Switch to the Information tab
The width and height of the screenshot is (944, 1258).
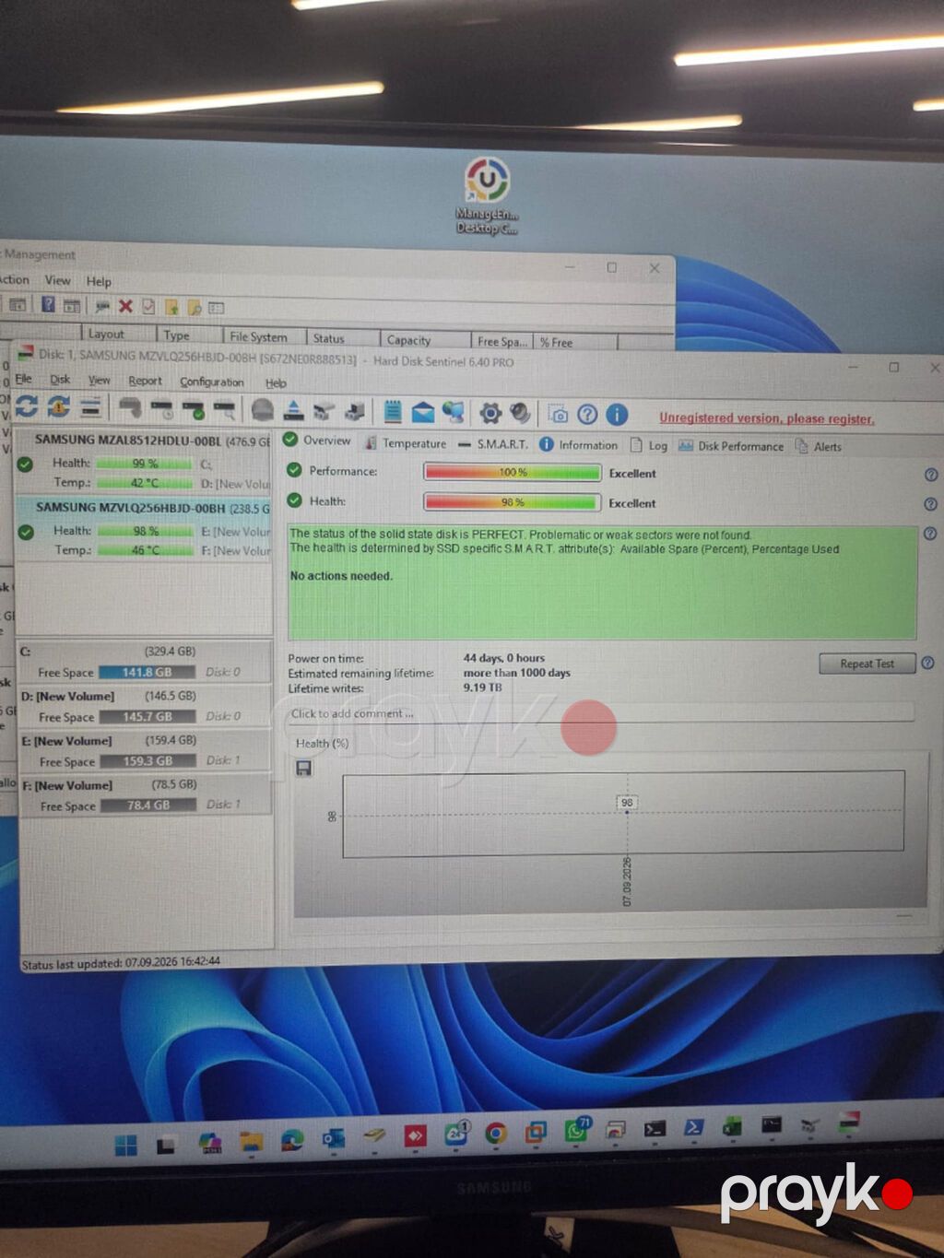point(578,444)
